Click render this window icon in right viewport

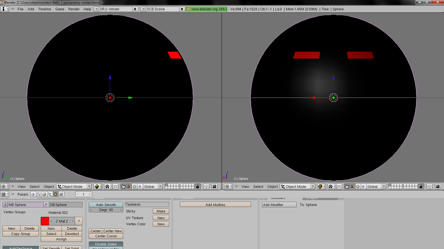point(438,186)
